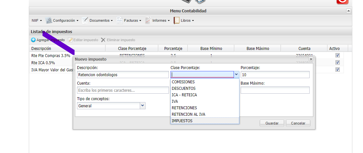Click the Clase Porcentaje text input
The image size is (363, 153).
pos(202,75)
